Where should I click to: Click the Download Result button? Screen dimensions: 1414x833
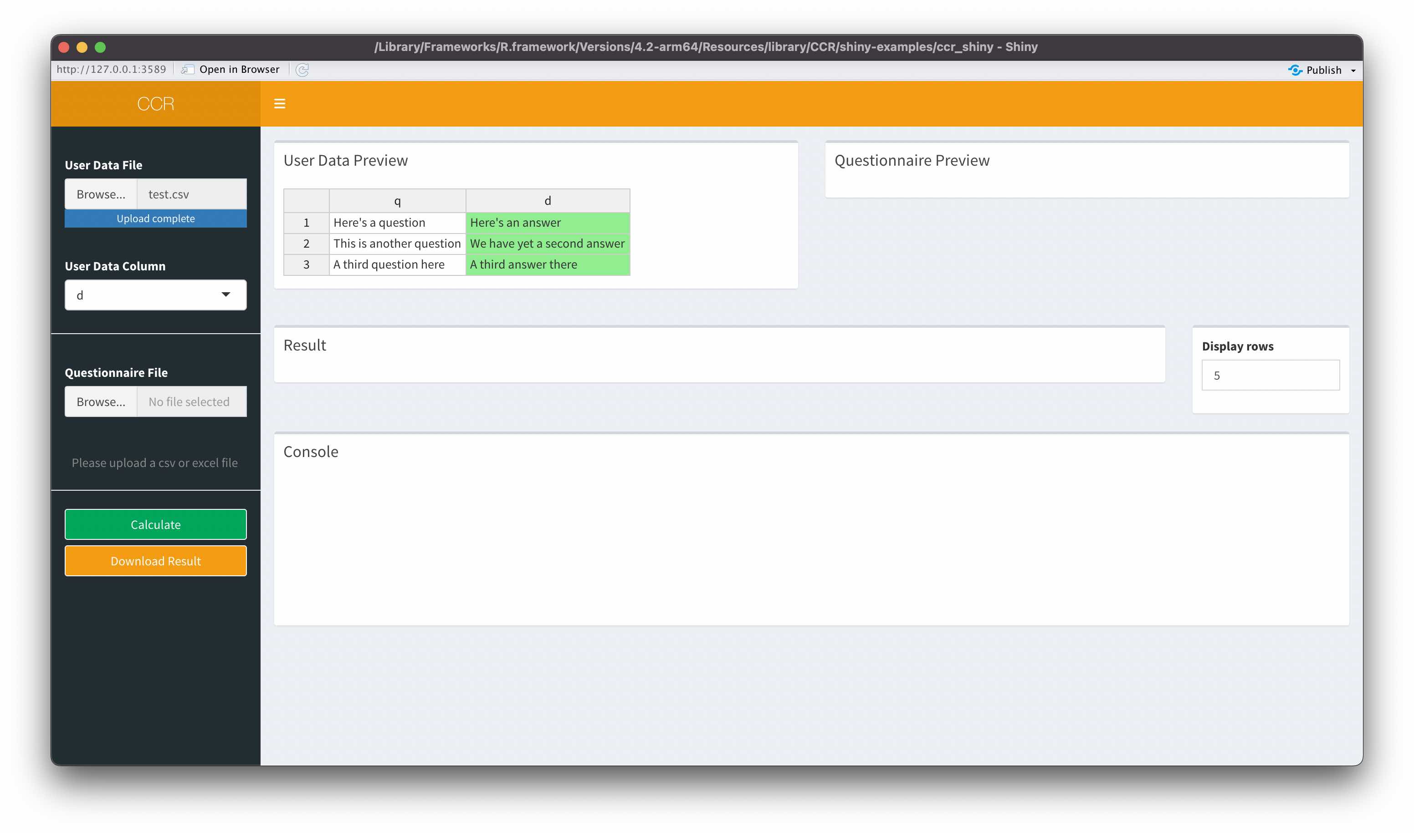(x=156, y=561)
